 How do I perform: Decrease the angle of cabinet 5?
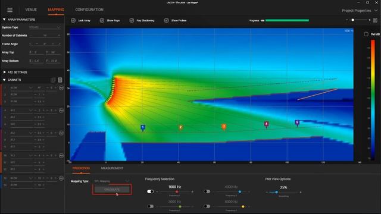coord(35,117)
